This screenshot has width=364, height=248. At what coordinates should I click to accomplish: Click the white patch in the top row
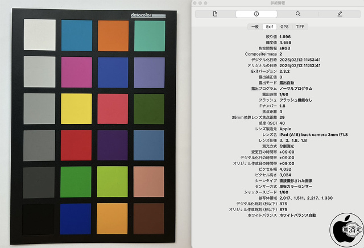[40, 35]
